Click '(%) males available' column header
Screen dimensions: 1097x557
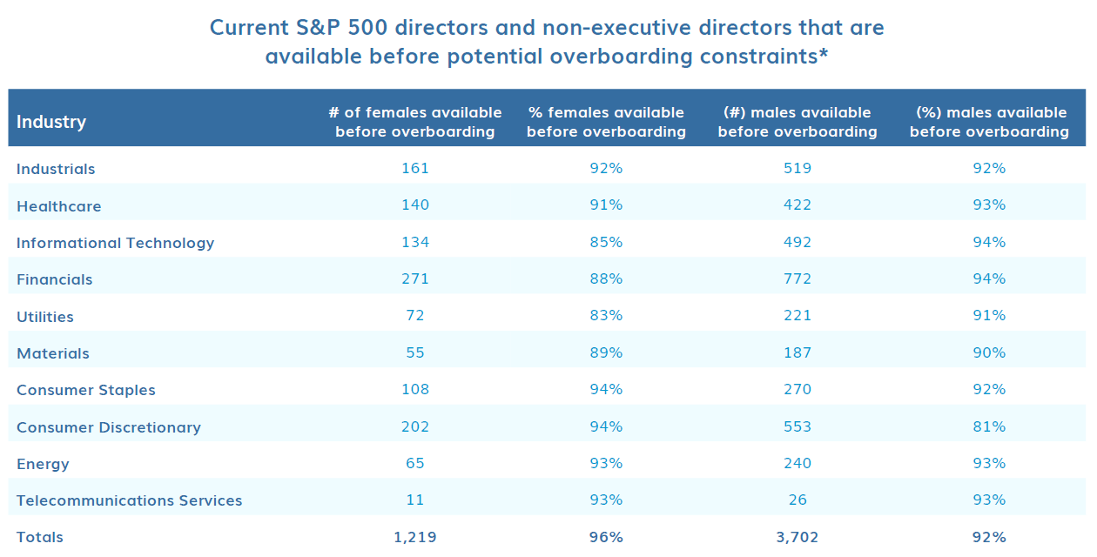(989, 122)
